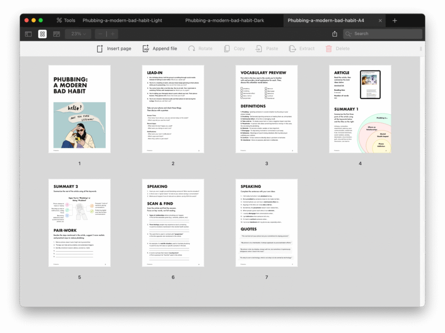Open the 23% zoom level dropdown
445x333 pixels.
click(x=78, y=34)
